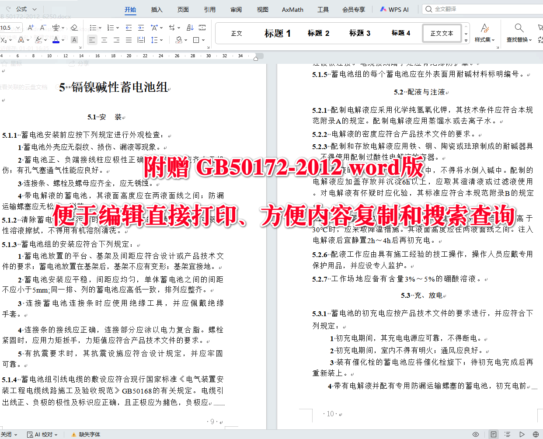This screenshot has width=543, height=439.
Task: Pick a font color from the color swatch
Action: (x=56, y=40)
